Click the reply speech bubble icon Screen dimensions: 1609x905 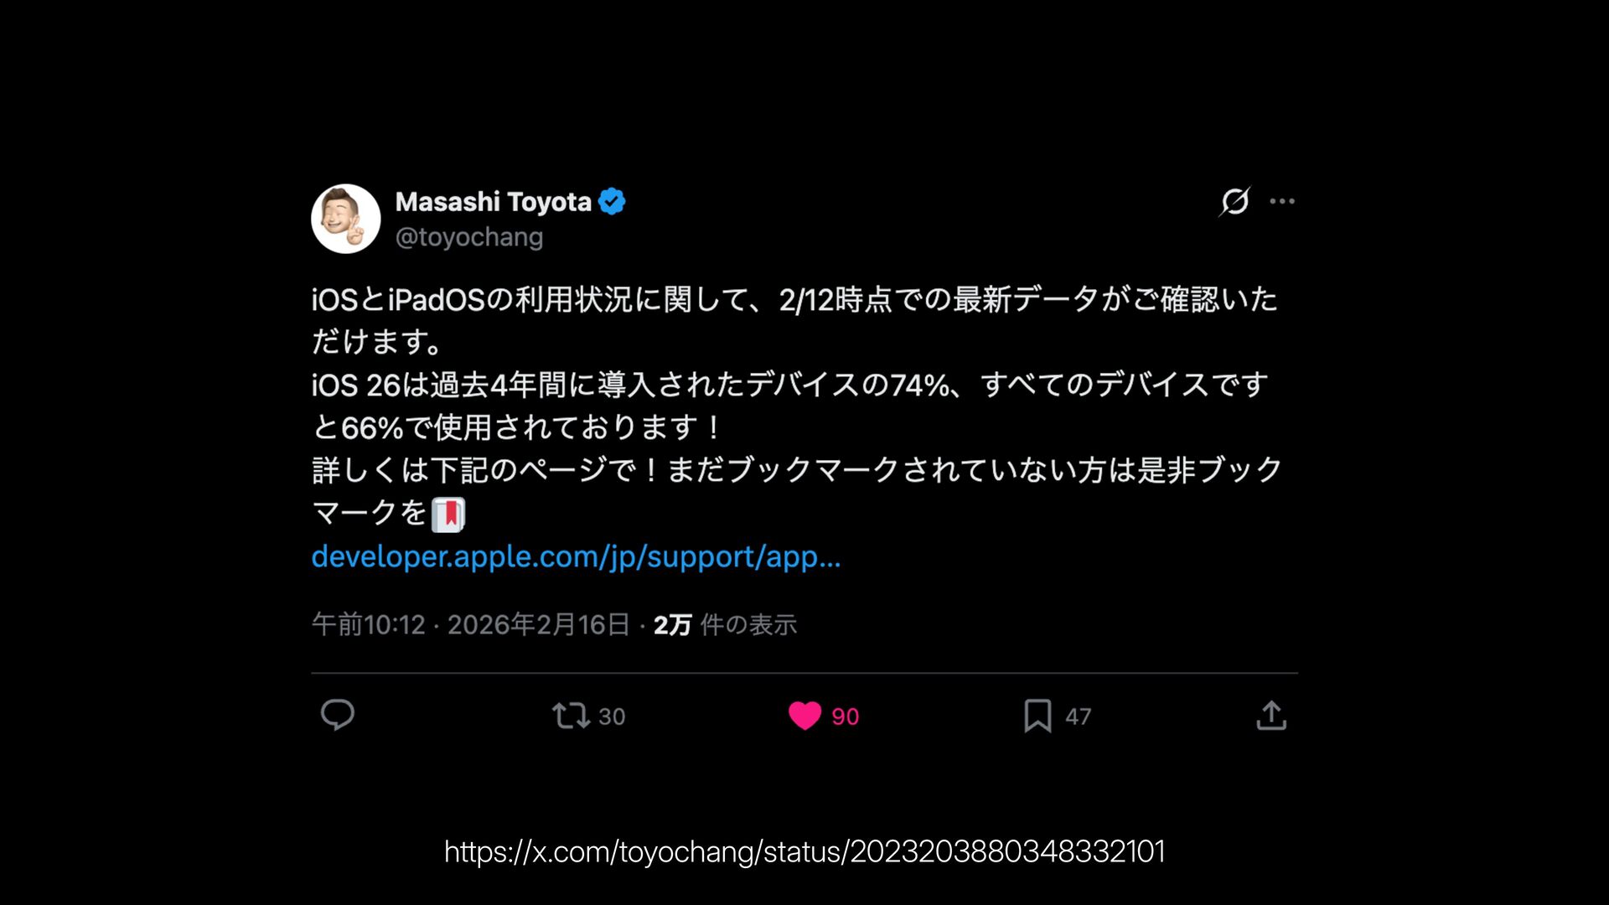pos(338,716)
